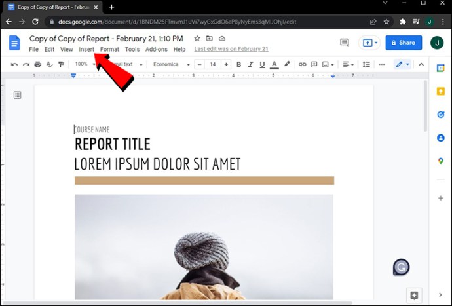Viewport: 452px width, 306px height.
Task: Open the Tools menu
Action: (x=132, y=49)
